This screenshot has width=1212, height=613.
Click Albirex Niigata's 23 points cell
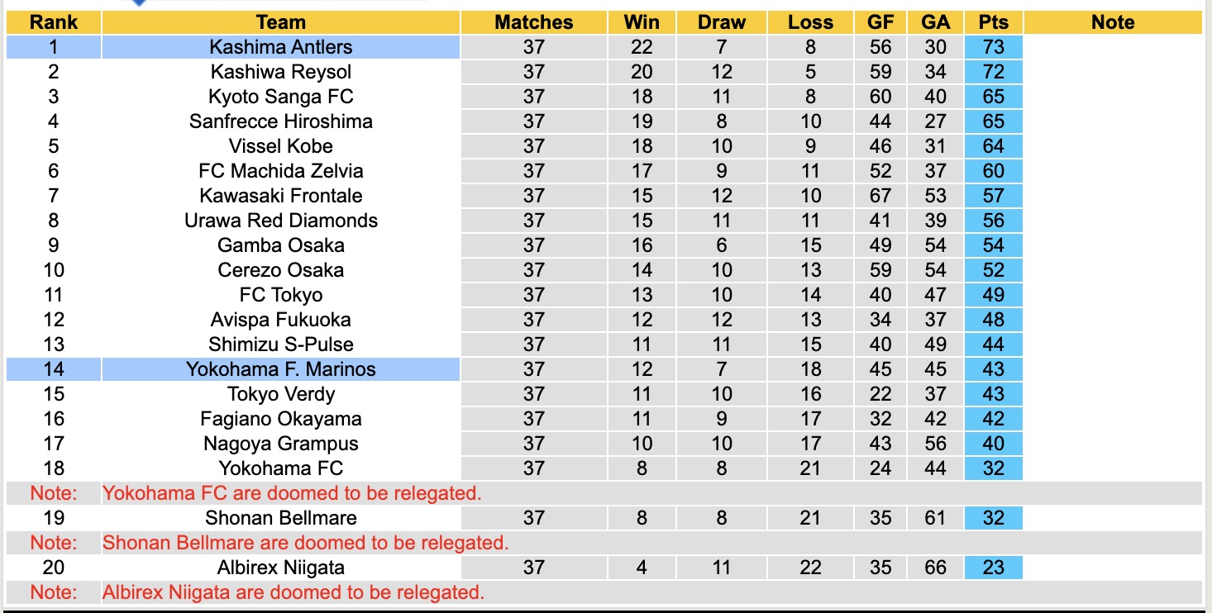(x=993, y=568)
